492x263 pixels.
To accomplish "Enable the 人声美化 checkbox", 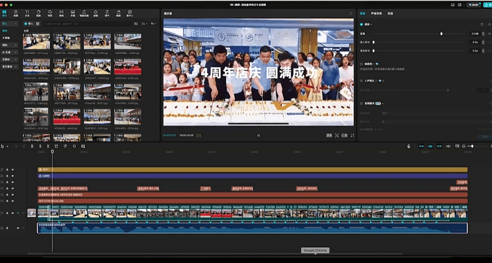I will click(362, 81).
